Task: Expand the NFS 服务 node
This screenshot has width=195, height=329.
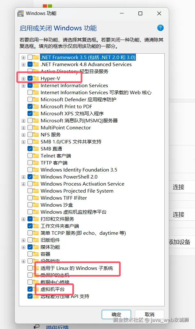Action: pos(24,135)
